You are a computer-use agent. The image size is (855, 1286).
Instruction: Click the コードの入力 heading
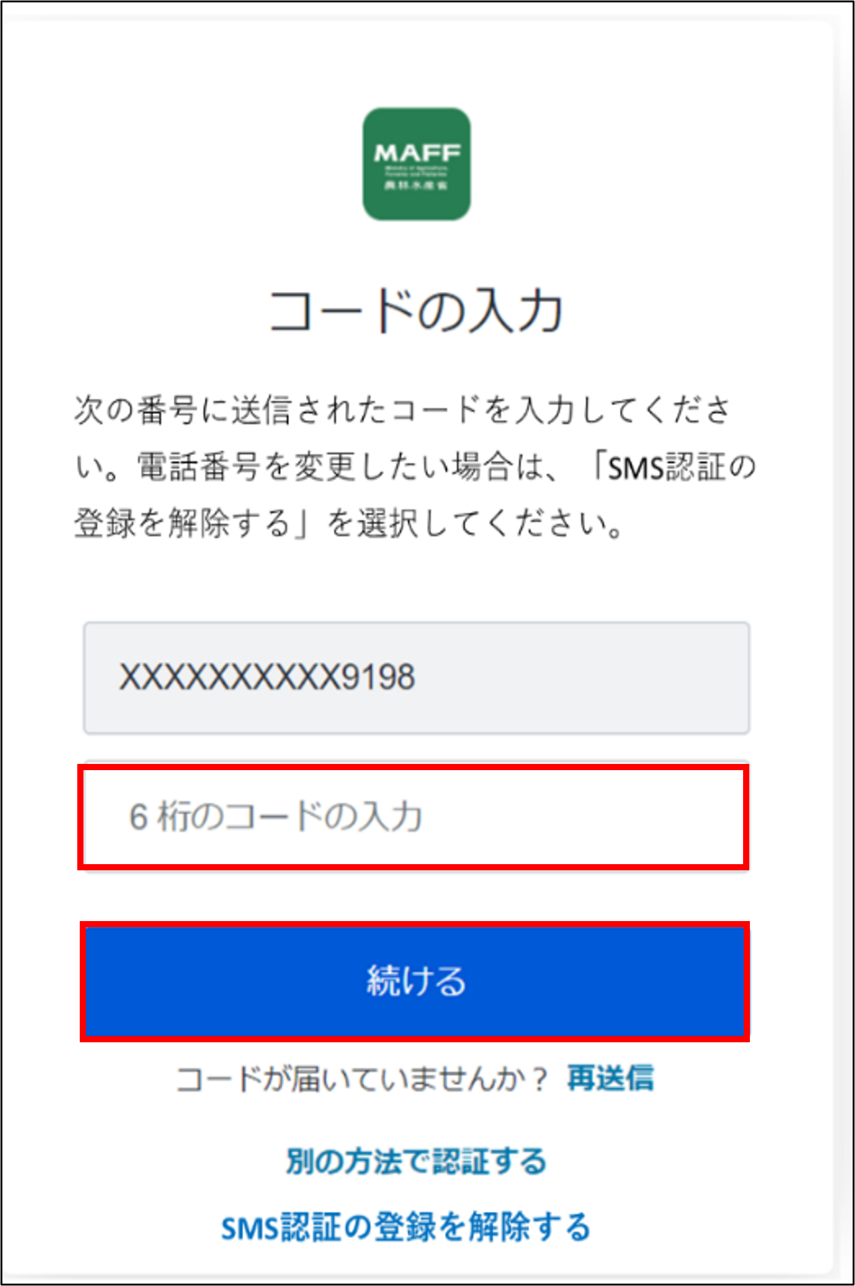[x=416, y=311]
